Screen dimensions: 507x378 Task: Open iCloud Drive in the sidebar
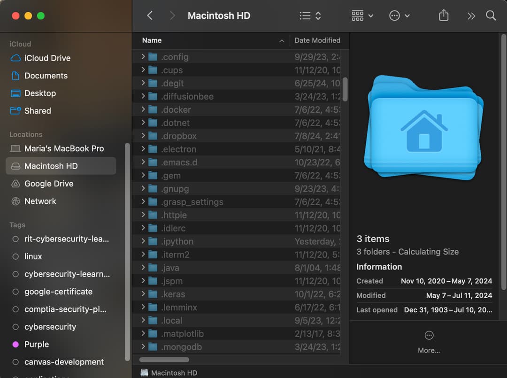(x=46, y=58)
